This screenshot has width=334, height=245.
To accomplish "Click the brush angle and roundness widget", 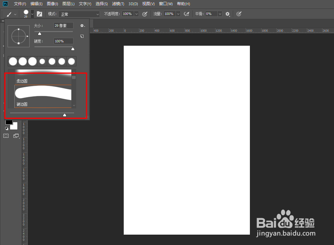I will (19, 36).
